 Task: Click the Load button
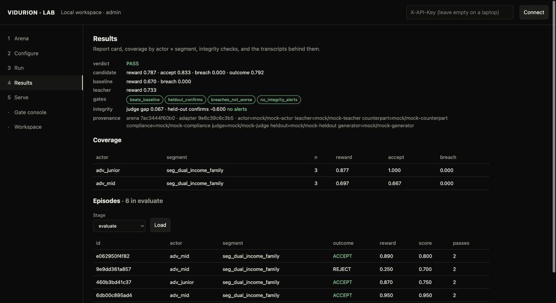click(160, 225)
